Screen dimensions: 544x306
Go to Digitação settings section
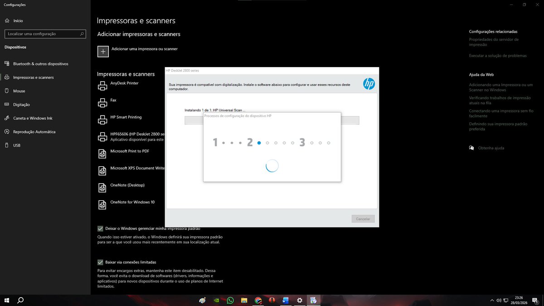coord(45,105)
